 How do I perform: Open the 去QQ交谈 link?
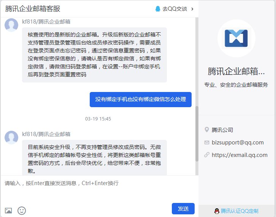174,9
